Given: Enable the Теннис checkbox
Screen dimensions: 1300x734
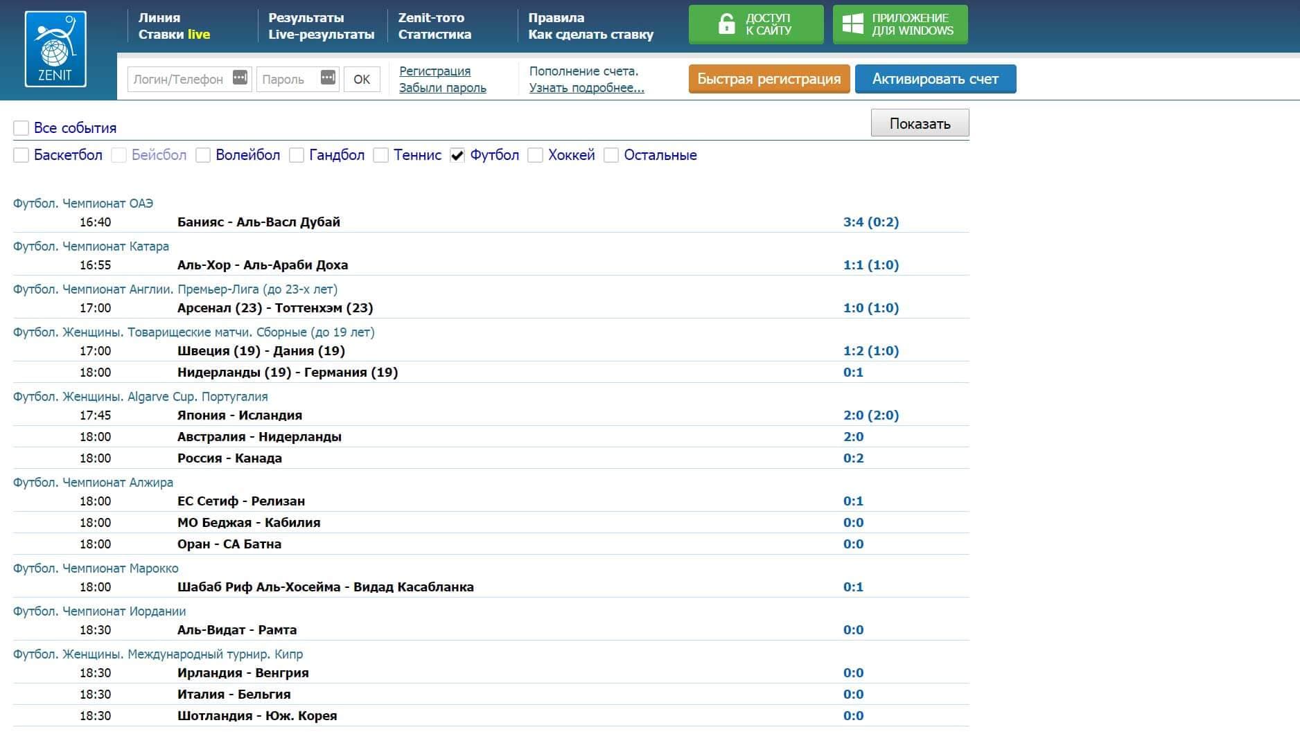Looking at the screenshot, I should click(x=380, y=155).
